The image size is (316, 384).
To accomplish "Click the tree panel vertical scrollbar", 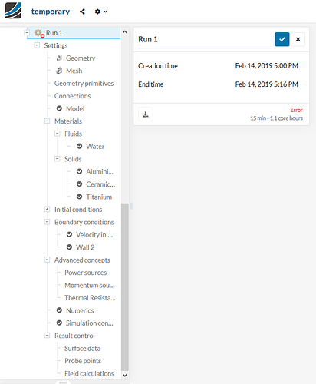I will [125, 286].
